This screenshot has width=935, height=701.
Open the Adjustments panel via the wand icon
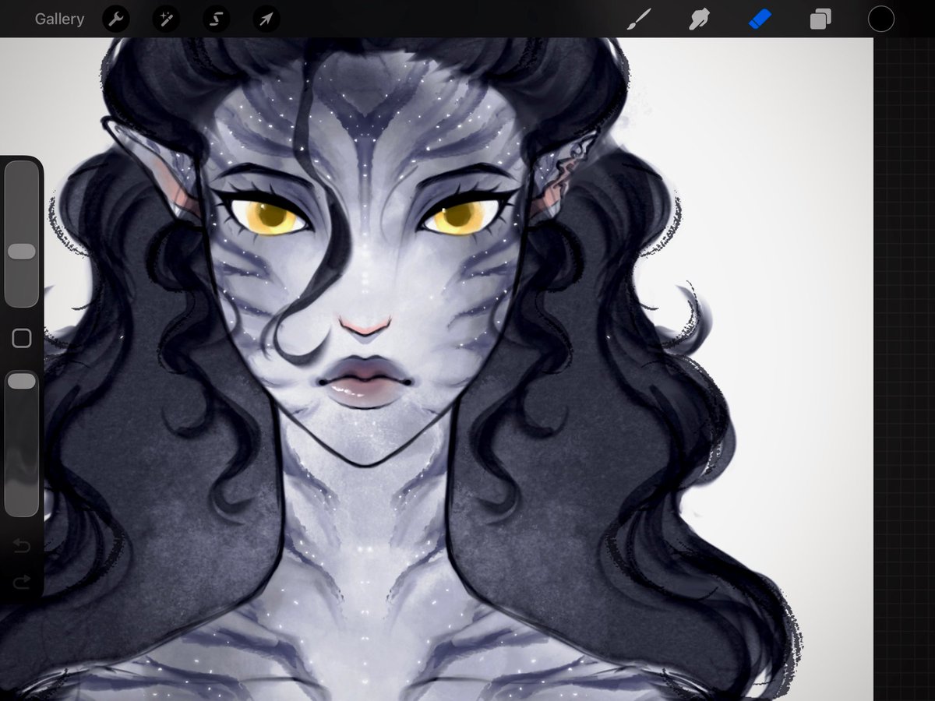pyautogui.click(x=165, y=18)
